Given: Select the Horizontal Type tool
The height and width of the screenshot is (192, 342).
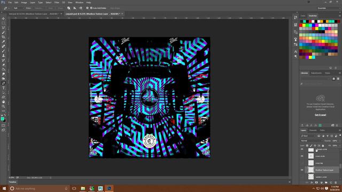Looking at the screenshot, I should pyautogui.click(x=4, y=88).
